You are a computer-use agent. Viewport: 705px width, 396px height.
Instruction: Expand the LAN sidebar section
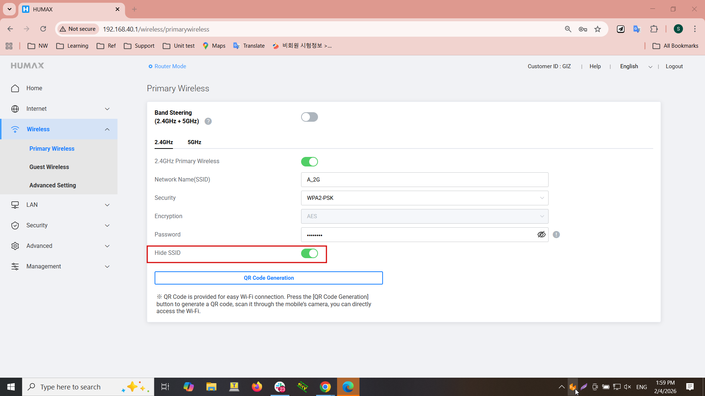[59, 205]
